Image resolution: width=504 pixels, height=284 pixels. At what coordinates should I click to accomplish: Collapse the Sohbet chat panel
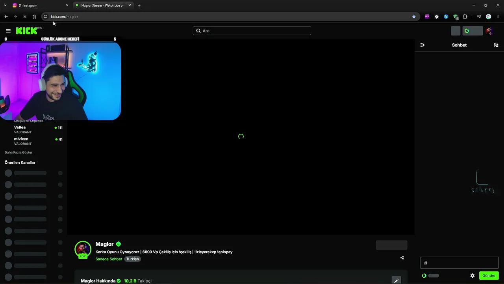pos(422,45)
